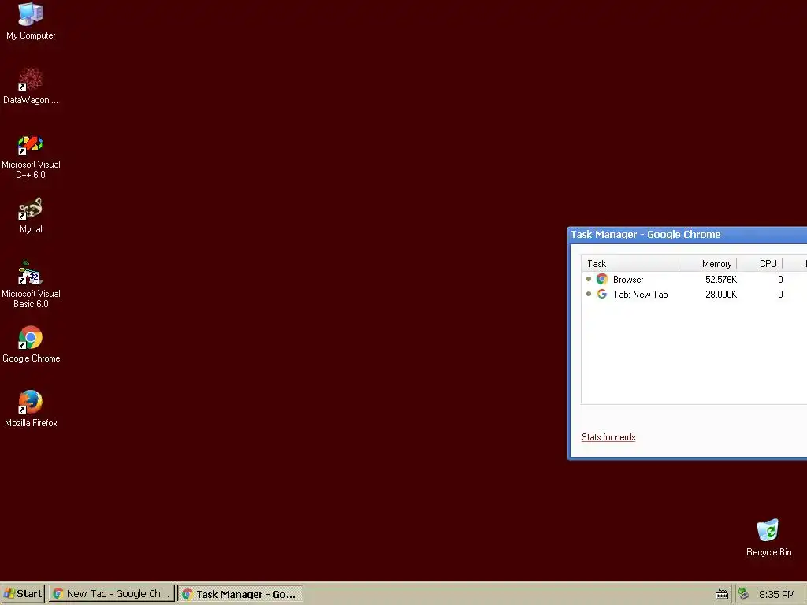
Task: Click the Task Manager - Google Chrome title bar
Action: (x=687, y=235)
